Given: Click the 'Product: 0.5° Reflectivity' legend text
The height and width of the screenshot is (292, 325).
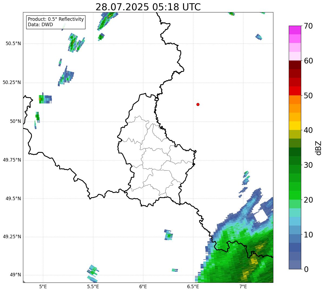Looking at the screenshot, I should click(56, 19).
